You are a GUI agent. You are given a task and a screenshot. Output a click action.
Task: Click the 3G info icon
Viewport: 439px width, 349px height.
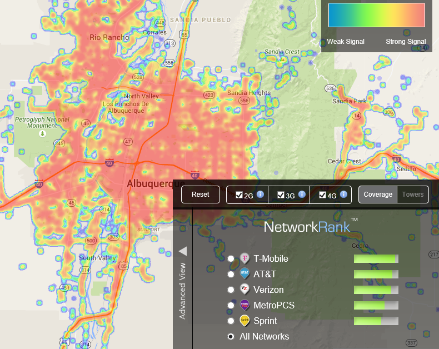click(302, 194)
